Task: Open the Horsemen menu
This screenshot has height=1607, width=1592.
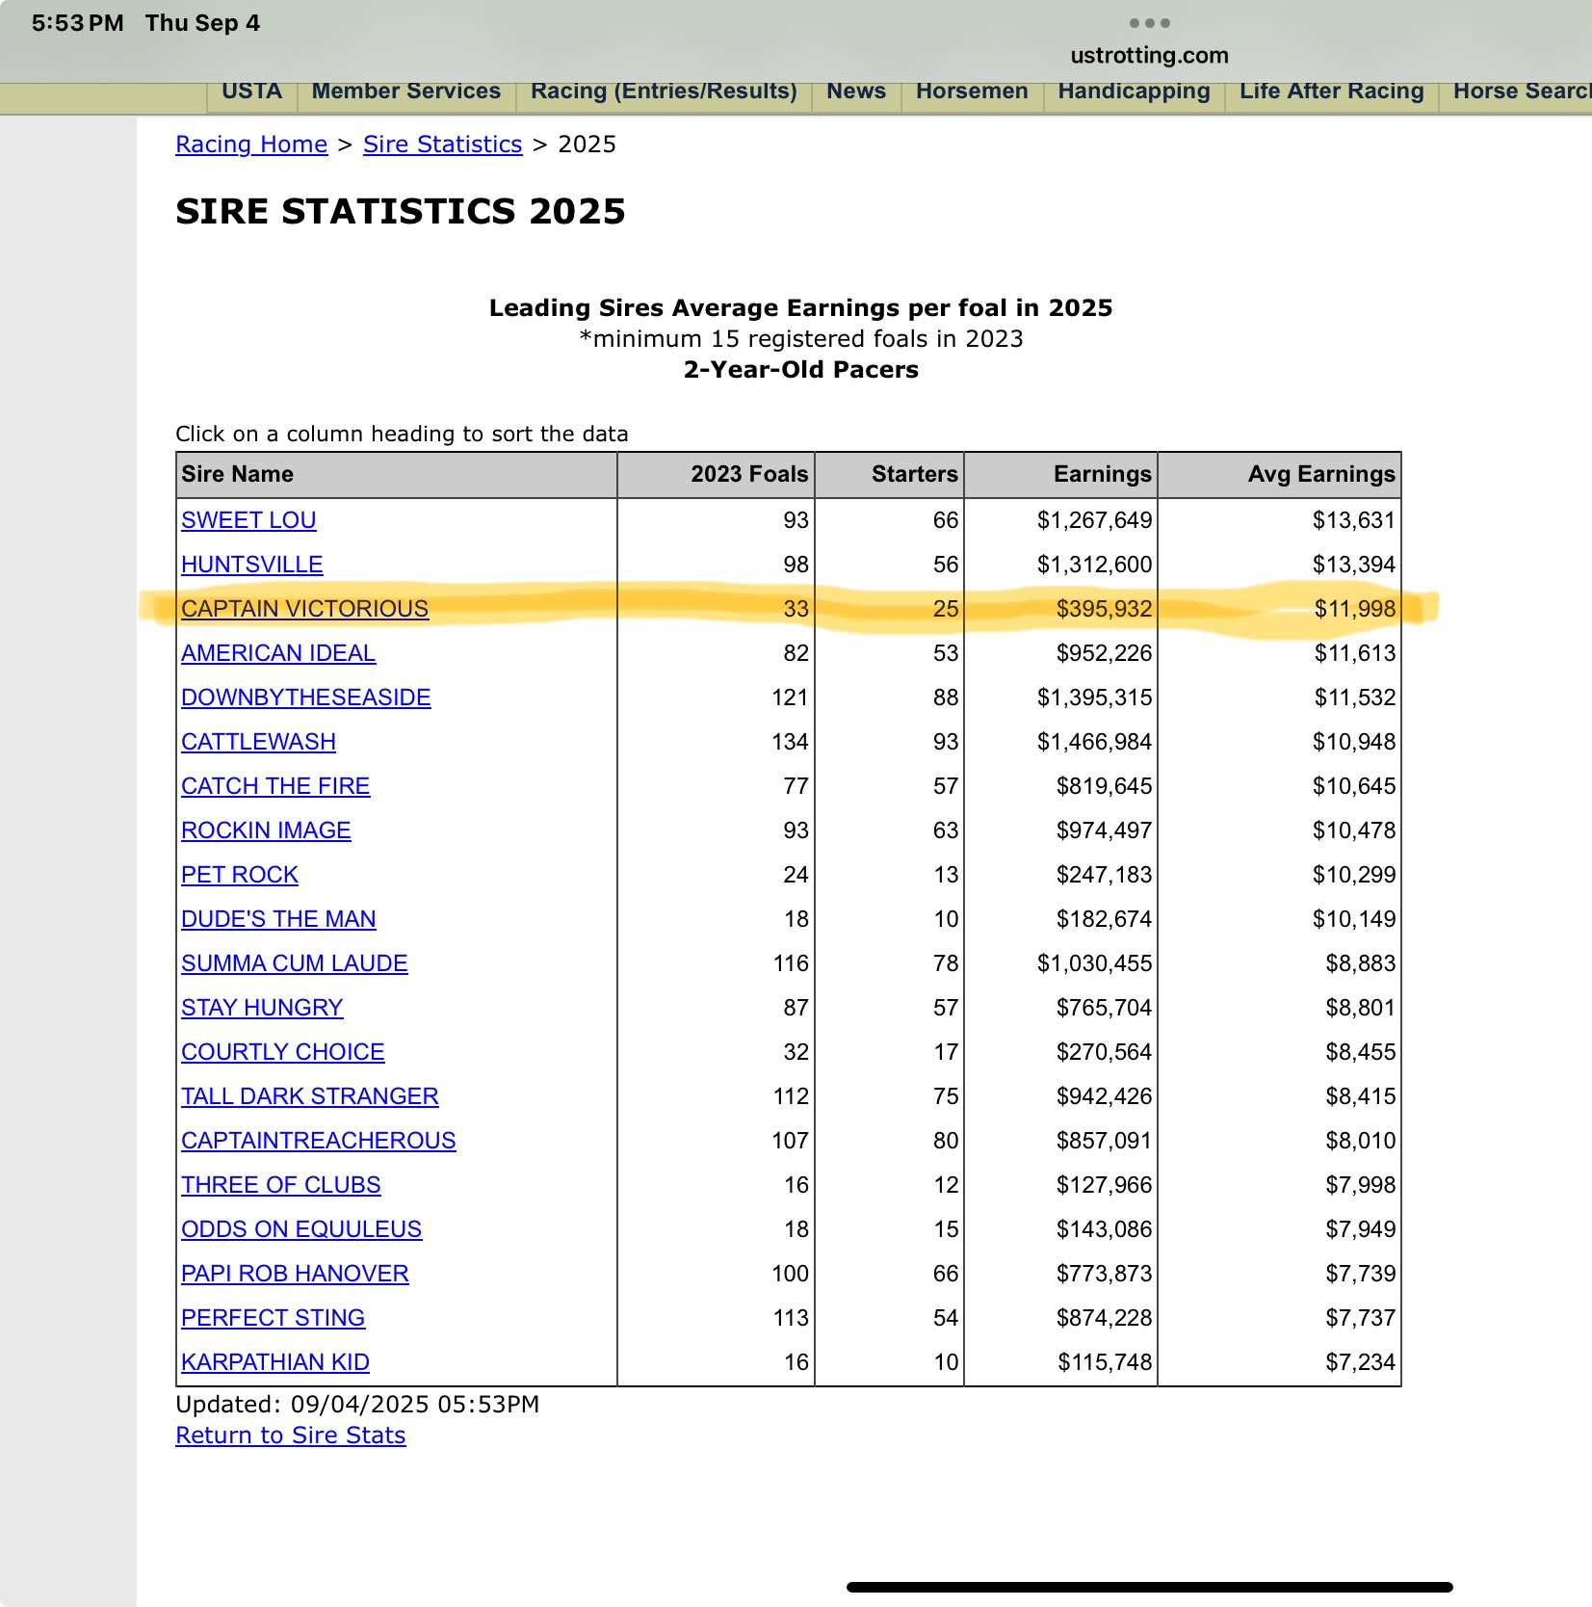Action: click(972, 92)
